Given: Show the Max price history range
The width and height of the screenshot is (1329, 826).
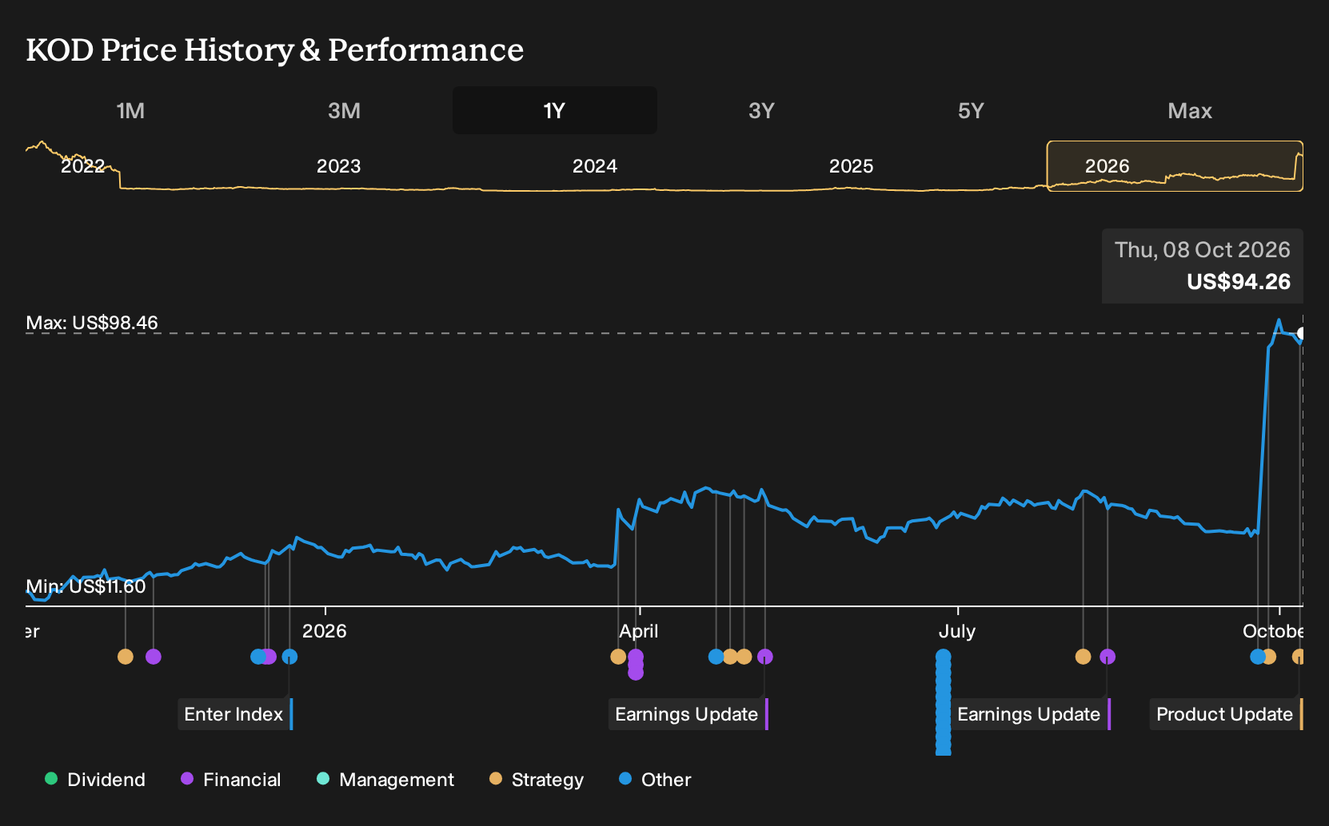Looking at the screenshot, I should click(x=1190, y=110).
